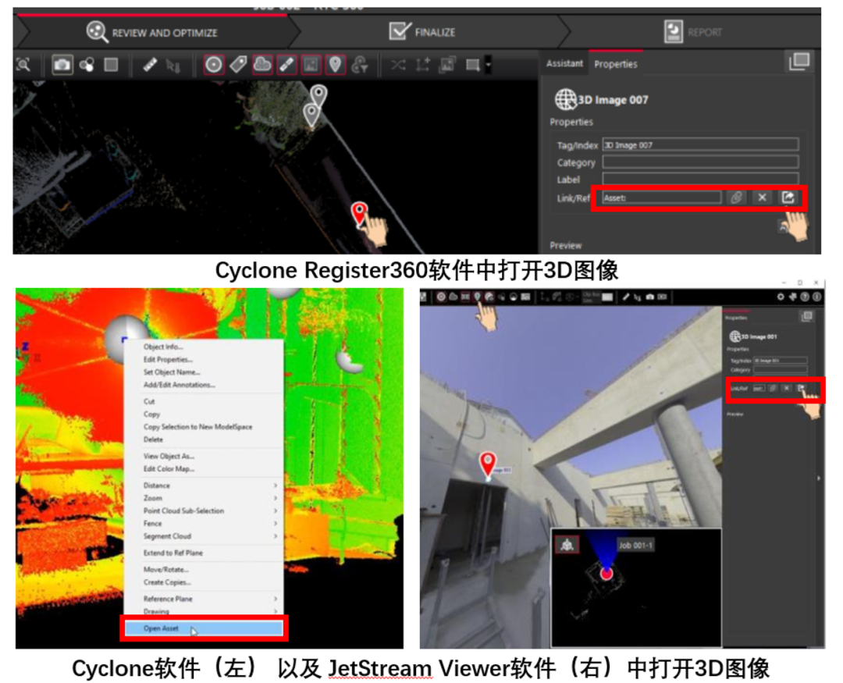Select the upper gray GeoTag pin in Register360
Viewport: 843px width, 683px height.
pos(318,96)
